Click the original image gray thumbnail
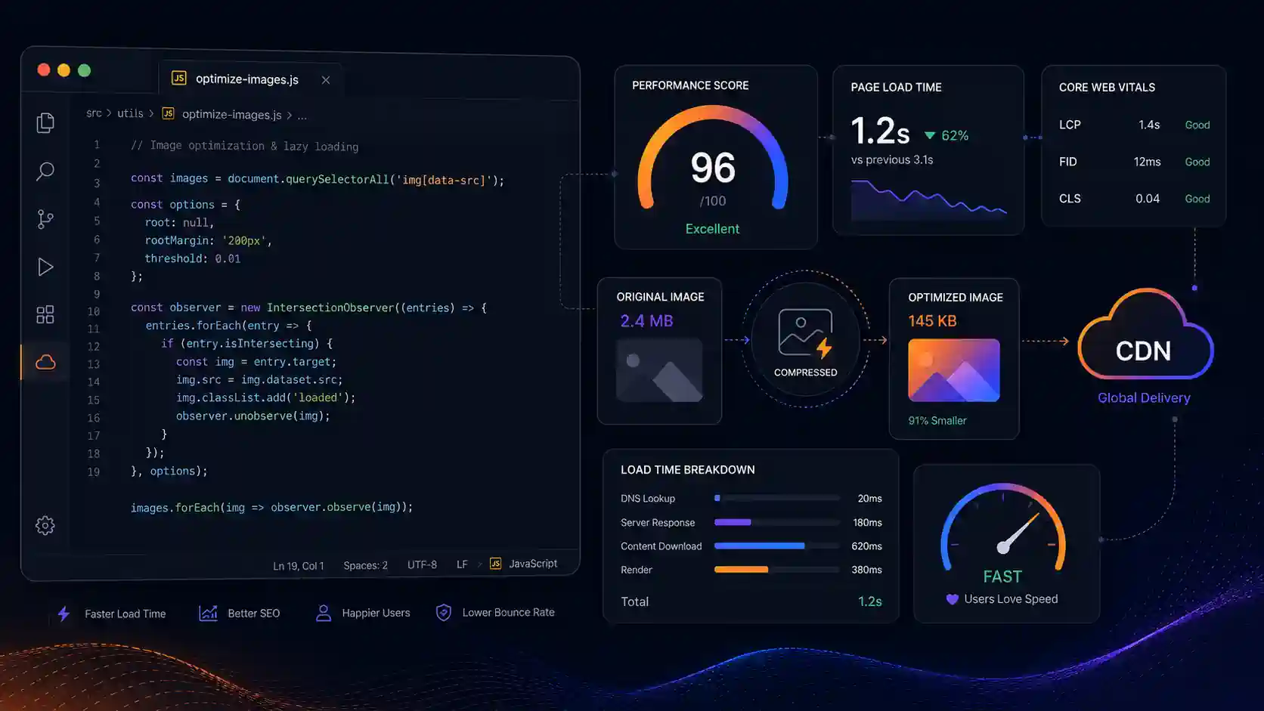Image resolution: width=1264 pixels, height=711 pixels. (x=659, y=370)
